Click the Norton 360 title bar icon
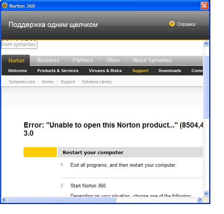This screenshot has width=224, height=214. click(4, 6)
